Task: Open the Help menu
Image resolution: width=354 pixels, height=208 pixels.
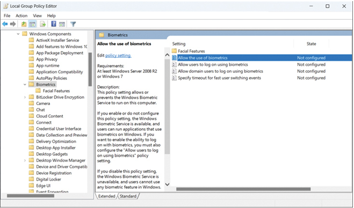Action: (51, 16)
